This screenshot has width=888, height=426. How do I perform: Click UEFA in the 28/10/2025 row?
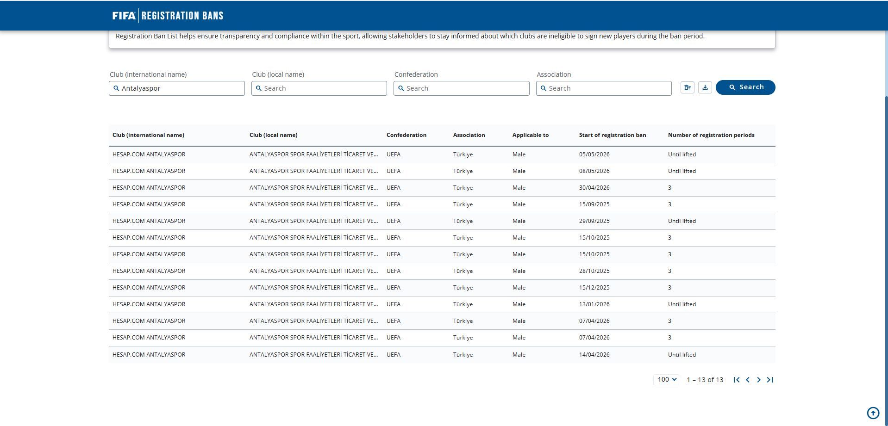(x=394, y=271)
